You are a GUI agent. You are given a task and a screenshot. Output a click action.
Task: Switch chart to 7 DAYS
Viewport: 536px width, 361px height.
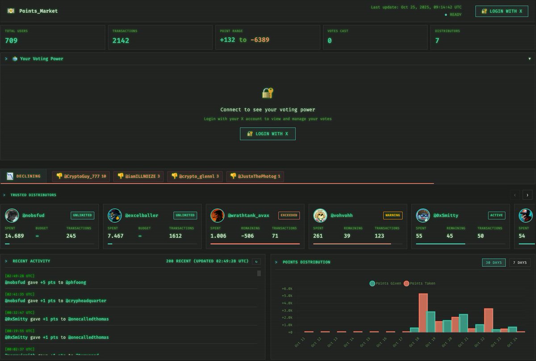click(x=519, y=262)
